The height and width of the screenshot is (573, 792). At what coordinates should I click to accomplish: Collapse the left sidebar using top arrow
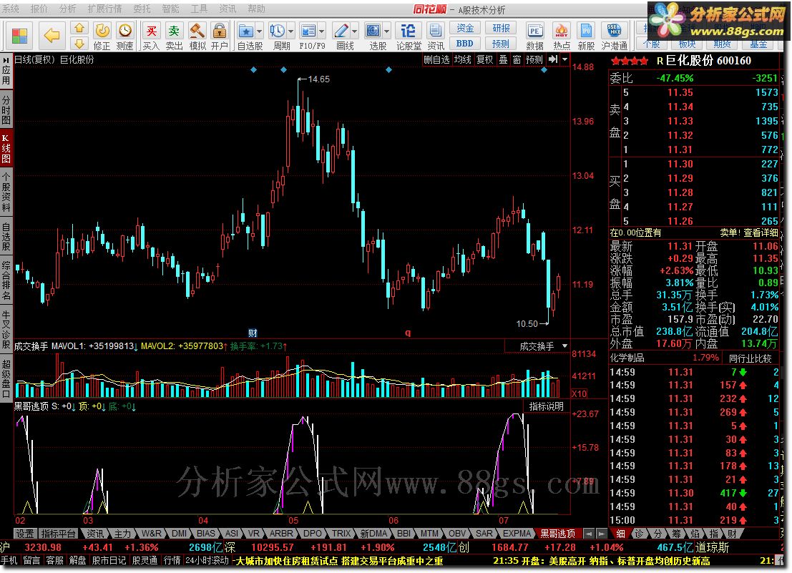pyautogui.click(x=6, y=59)
